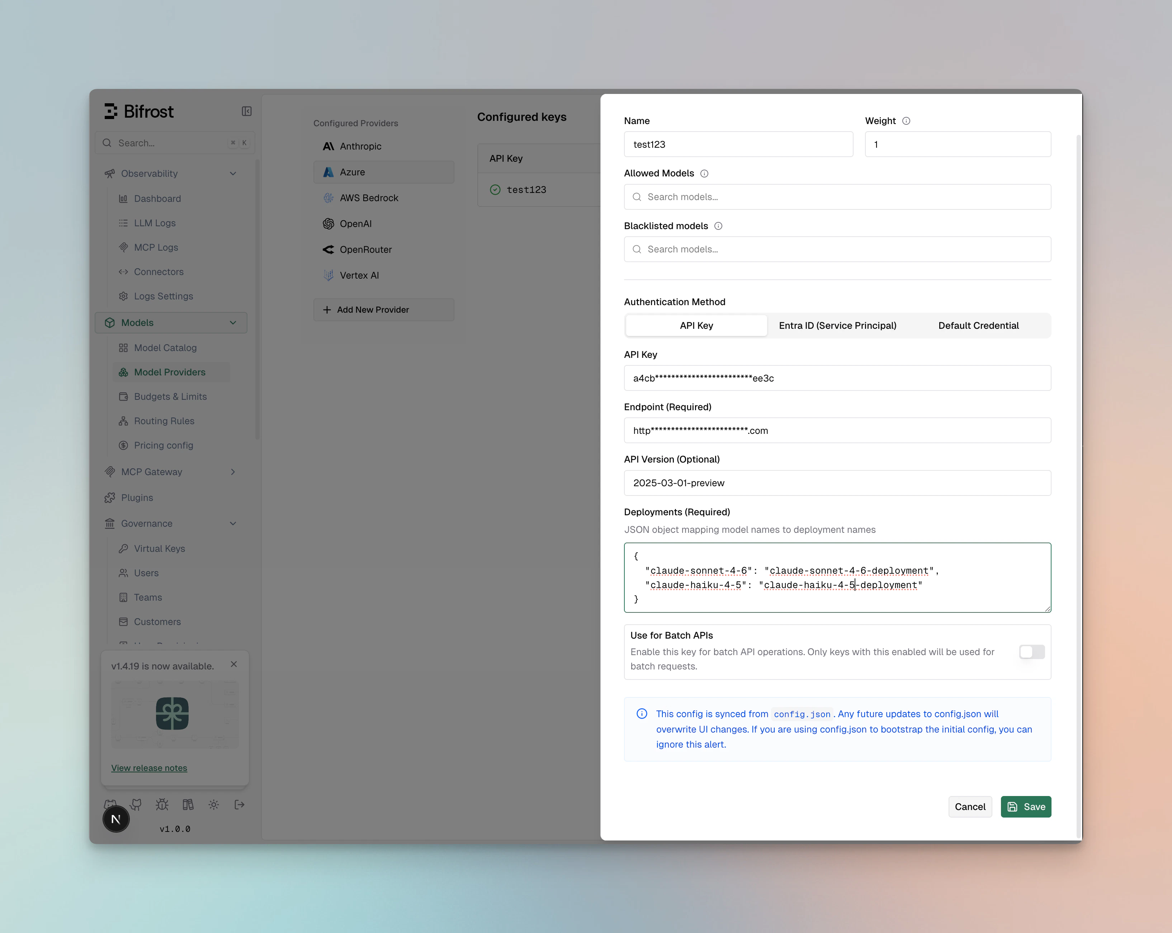Expand the MCP Gateway section chevron

pyautogui.click(x=233, y=472)
